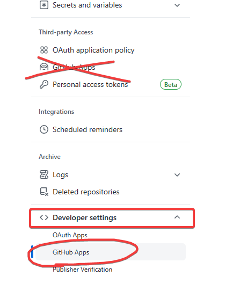
Task: Click the key icon for Personal access tokens
Action: click(44, 84)
